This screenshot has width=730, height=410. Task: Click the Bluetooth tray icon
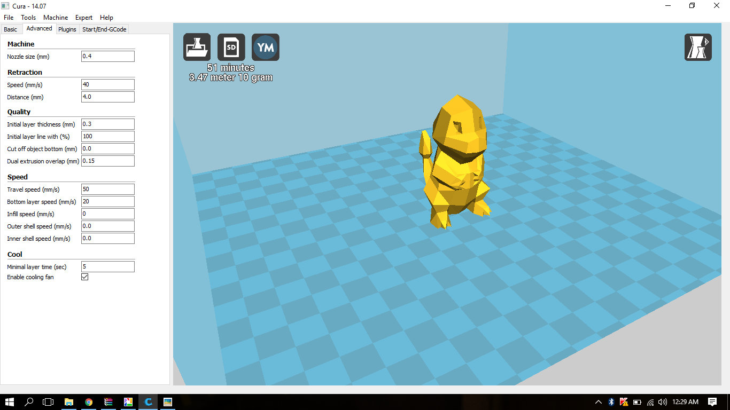click(x=611, y=402)
